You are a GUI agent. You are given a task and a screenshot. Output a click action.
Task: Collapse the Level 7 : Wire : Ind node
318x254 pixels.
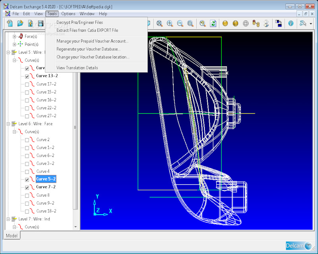pyautogui.click(x=8, y=219)
